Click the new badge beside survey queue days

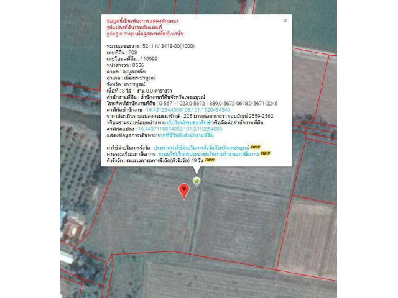(210, 160)
